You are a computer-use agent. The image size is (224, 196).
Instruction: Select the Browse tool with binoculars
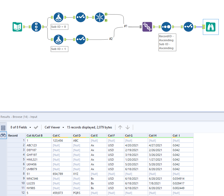click(211, 27)
